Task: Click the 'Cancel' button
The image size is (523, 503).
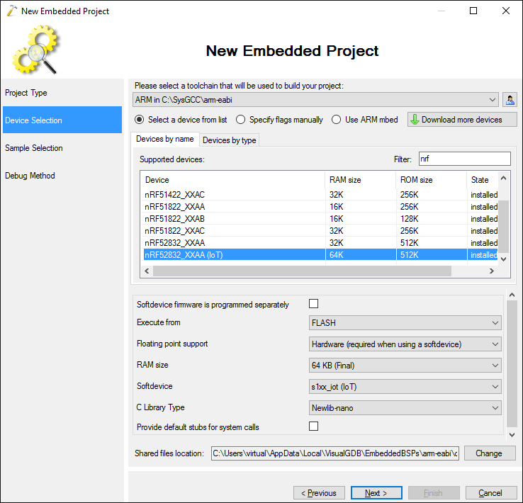Action: coord(490,492)
